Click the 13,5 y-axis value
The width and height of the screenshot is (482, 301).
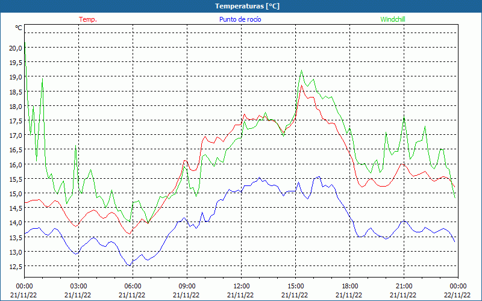16,237
